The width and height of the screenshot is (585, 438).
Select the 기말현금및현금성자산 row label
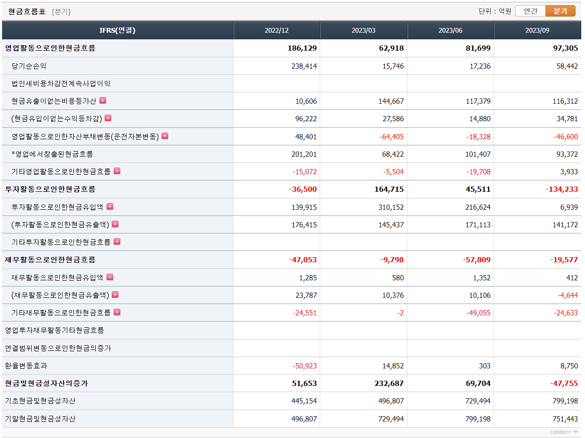tap(40, 419)
